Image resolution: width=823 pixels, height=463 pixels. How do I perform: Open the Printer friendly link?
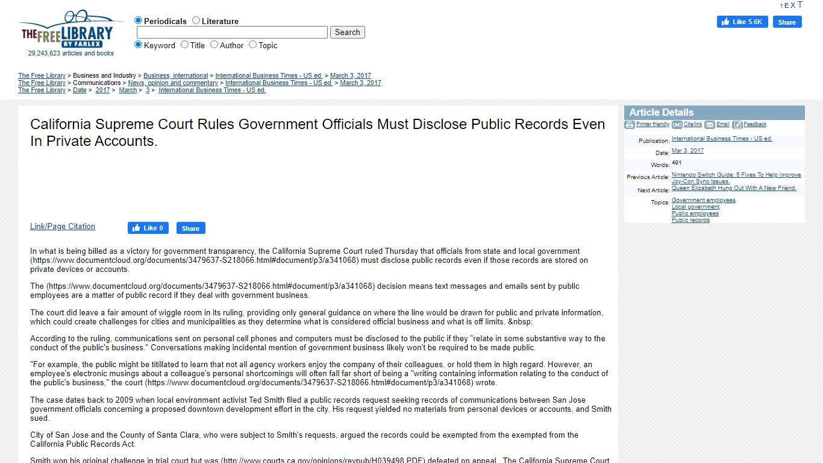652,124
